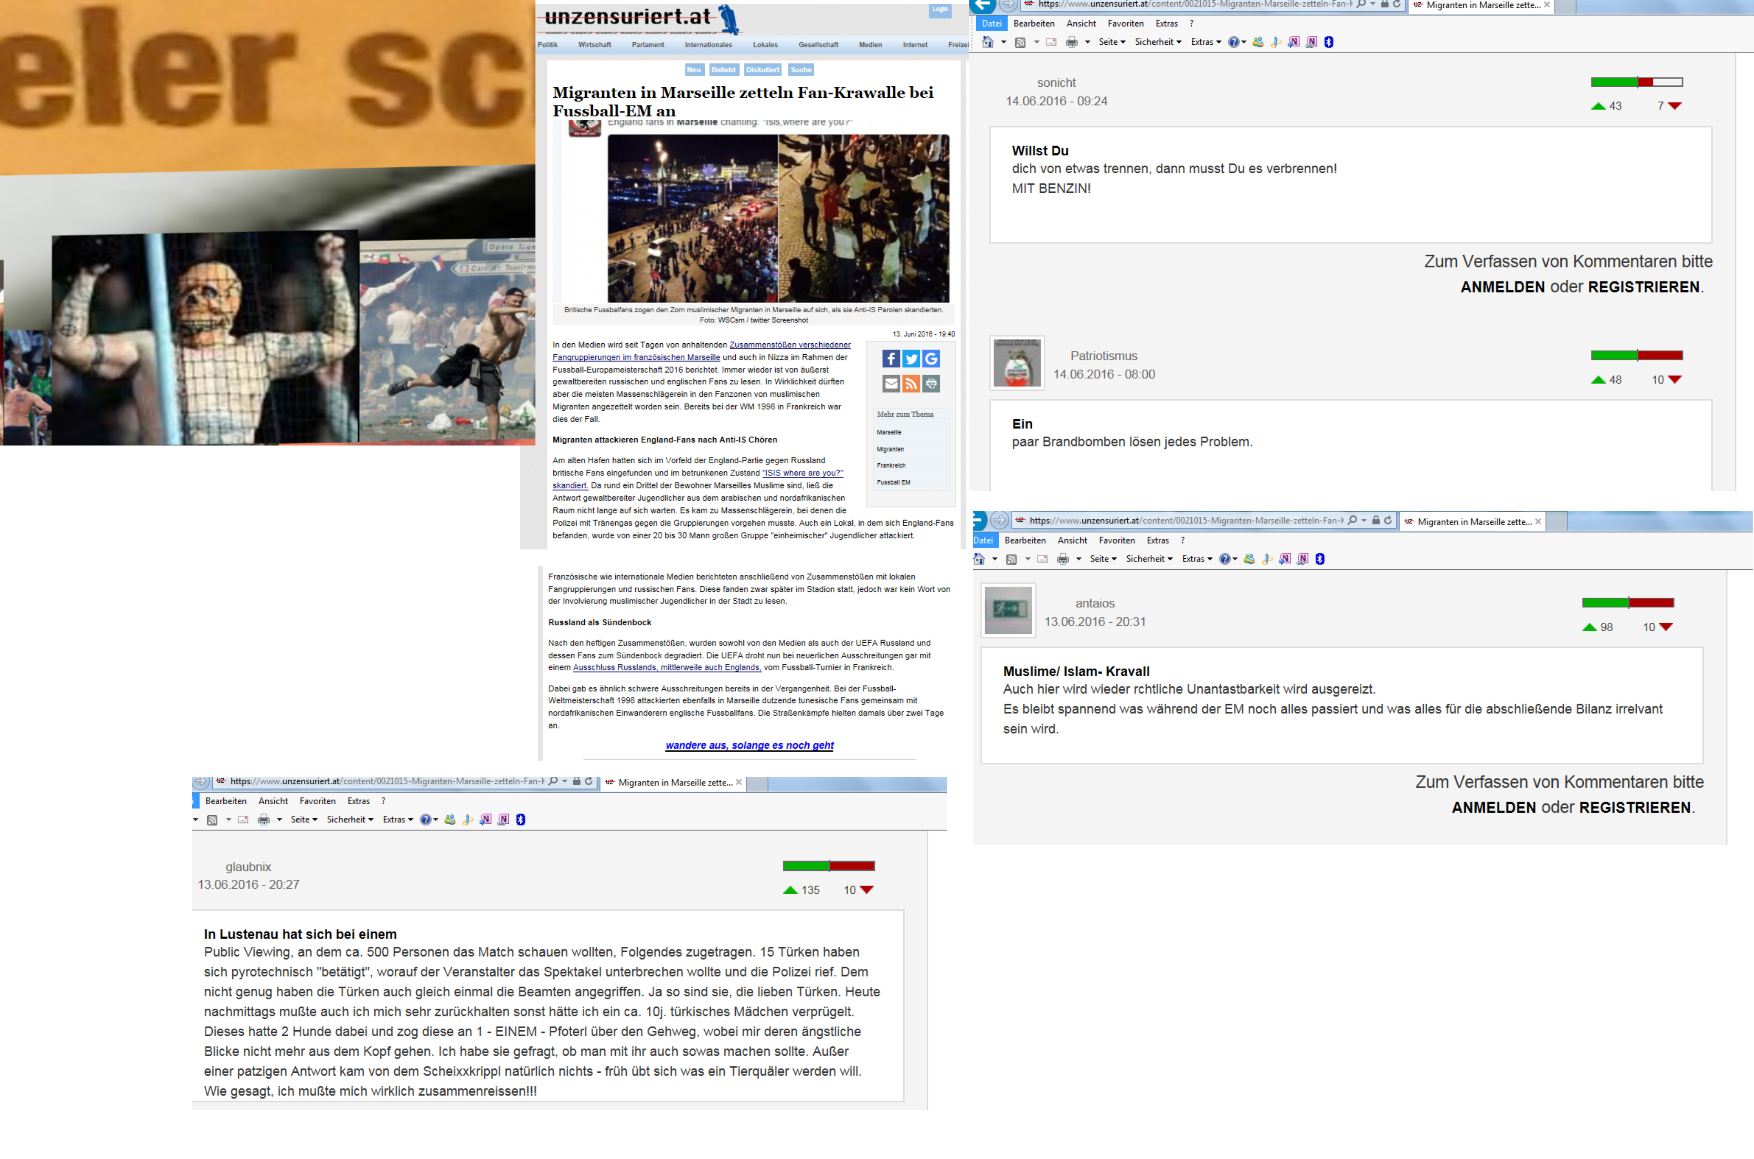The height and width of the screenshot is (1159, 1754).
Task: Click the article's print icon beside RSS
Action: (931, 384)
